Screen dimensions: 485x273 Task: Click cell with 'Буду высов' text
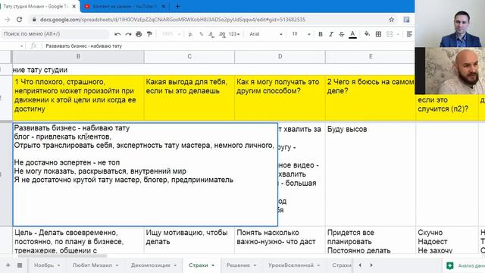pyautogui.click(x=371, y=174)
